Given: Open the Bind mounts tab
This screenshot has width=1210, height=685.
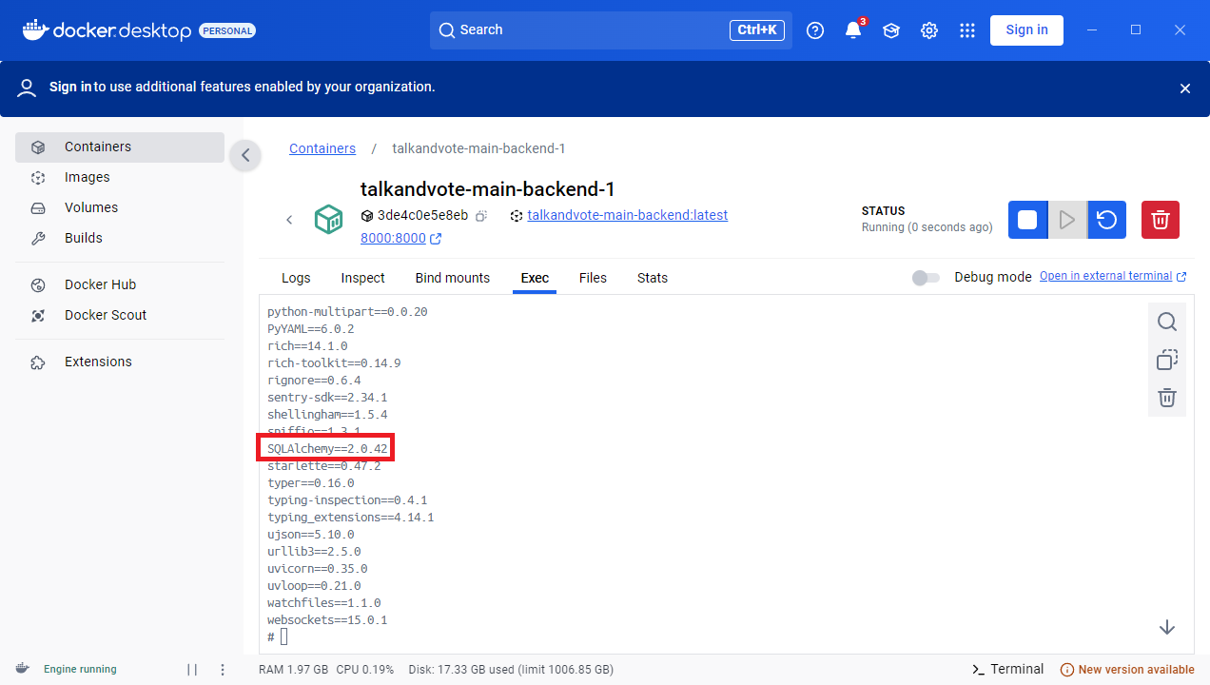Looking at the screenshot, I should pyautogui.click(x=453, y=278).
